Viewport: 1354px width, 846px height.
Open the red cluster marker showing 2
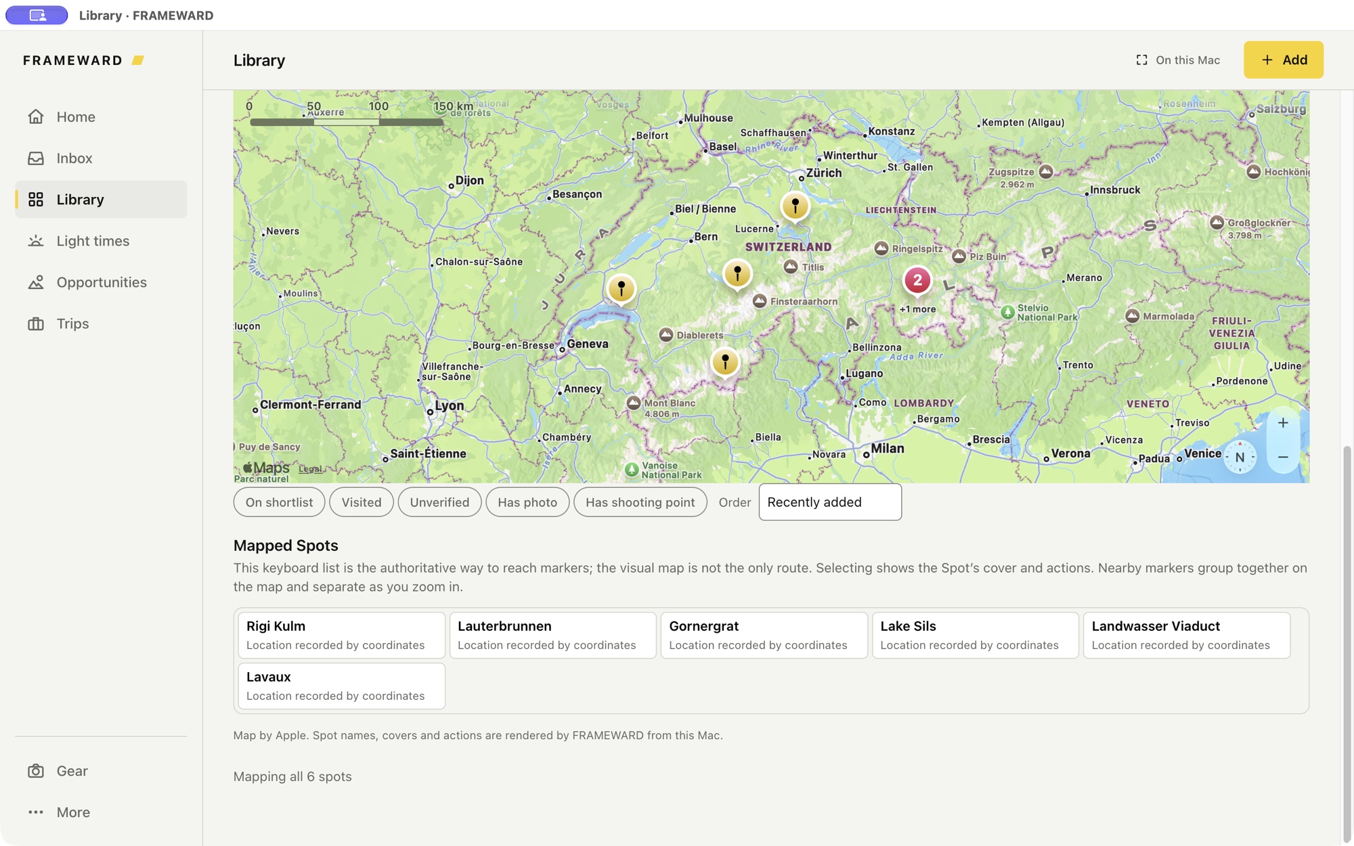917,281
